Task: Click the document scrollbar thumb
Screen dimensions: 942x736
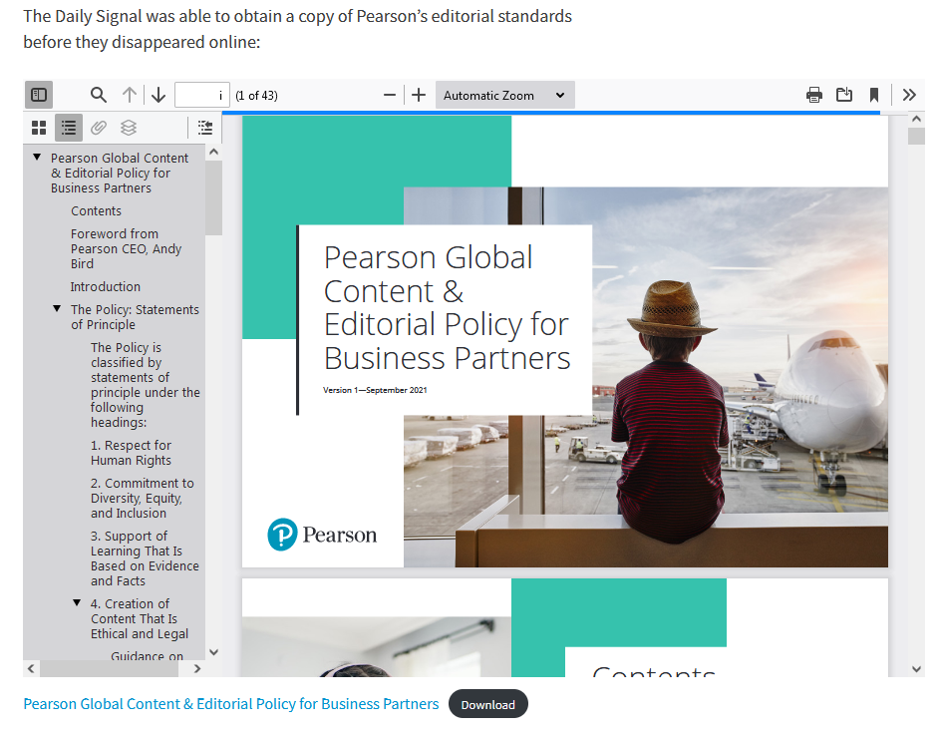Action: [916, 137]
